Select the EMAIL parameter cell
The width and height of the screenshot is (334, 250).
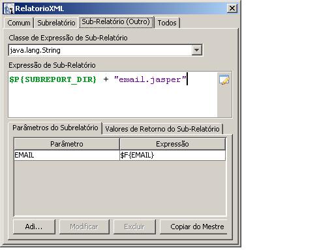(x=67, y=155)
